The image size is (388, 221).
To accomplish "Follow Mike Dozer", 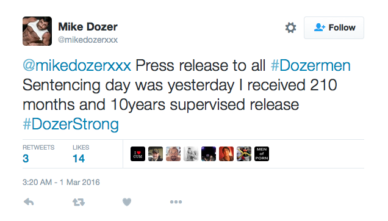I will [334, 27].
